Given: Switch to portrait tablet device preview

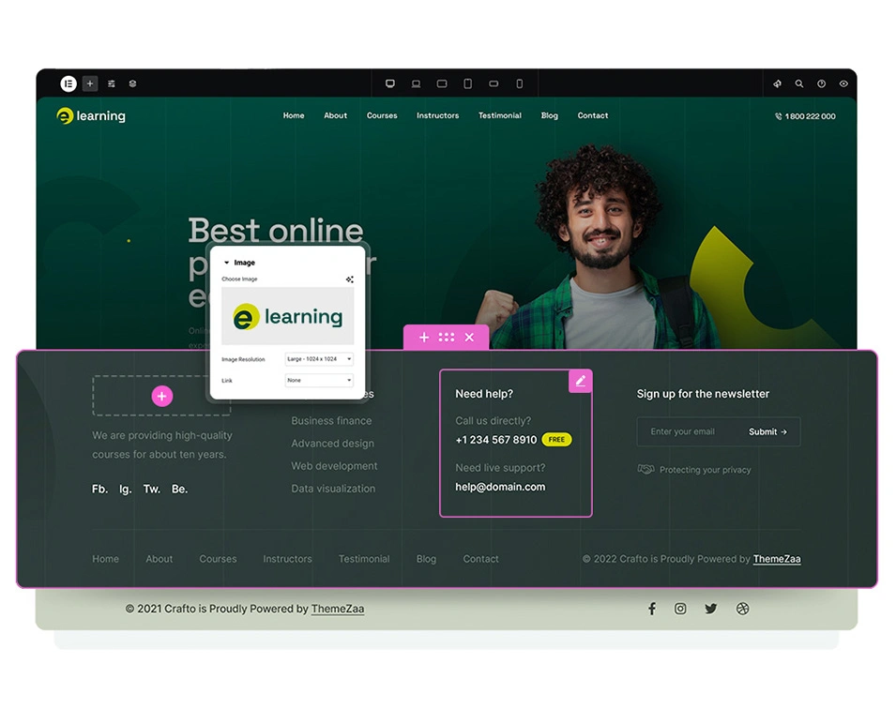Looking at the screenshot, I should coord(467,83).
